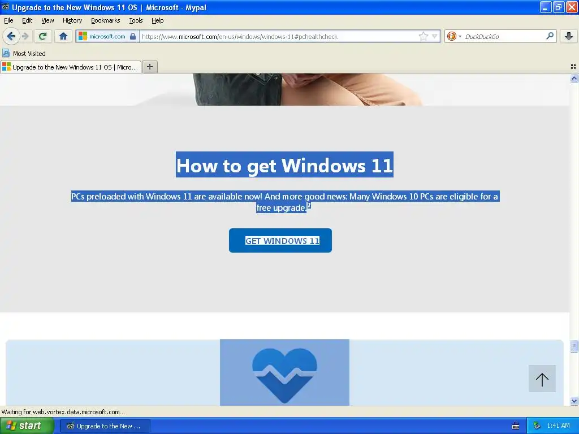Open the History menu
Image resolution: width=579 pixels, height=434 pixels.
pos(72,20)
